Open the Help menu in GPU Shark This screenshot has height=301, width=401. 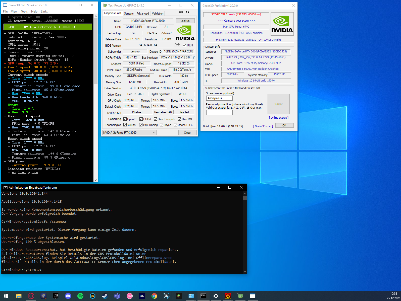[34, 12]
